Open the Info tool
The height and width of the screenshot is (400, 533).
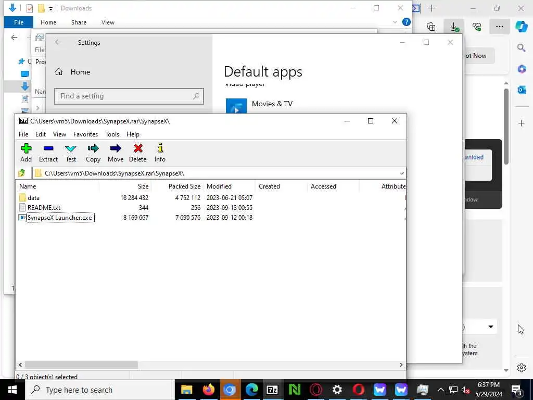point(160,153)
